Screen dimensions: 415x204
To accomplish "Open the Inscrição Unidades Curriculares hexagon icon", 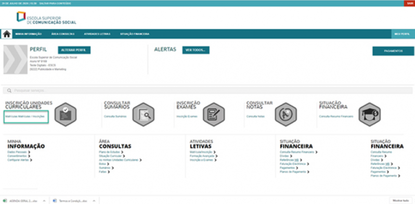I will click(x=66, y=114).
